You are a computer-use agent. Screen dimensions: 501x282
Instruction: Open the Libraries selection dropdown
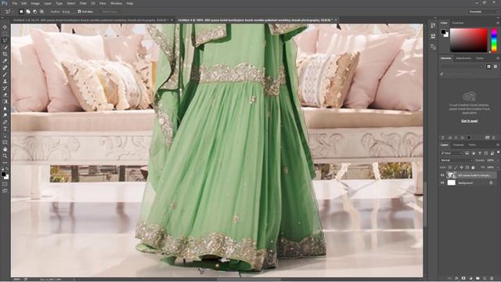pyautogui.click(x=463, y=67)
